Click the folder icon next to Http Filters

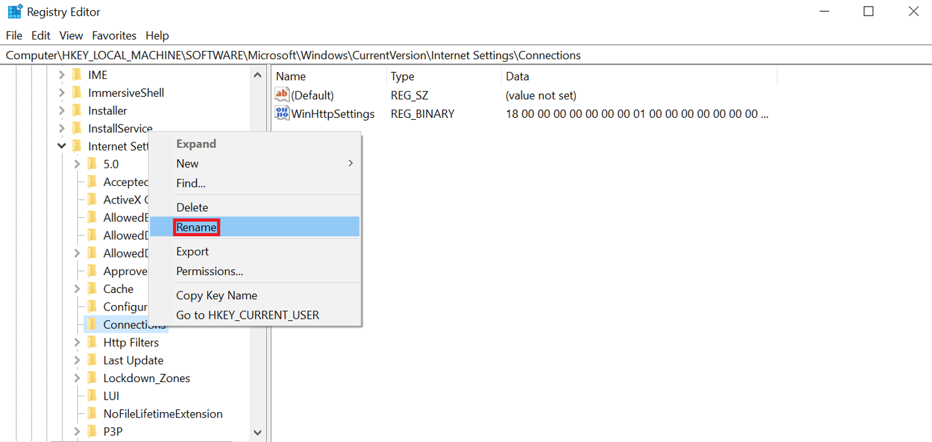tap(93, 342)
